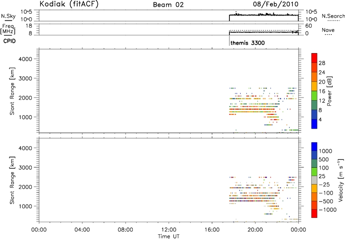Pick the light green 12–16 dB Power segment
Screen dimensions: 345x239
[314, 96]
